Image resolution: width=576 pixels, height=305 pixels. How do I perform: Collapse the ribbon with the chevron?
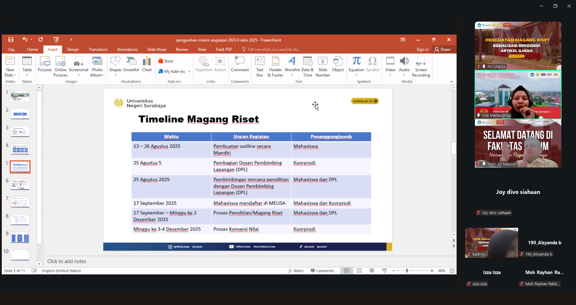tap(452, 82)
